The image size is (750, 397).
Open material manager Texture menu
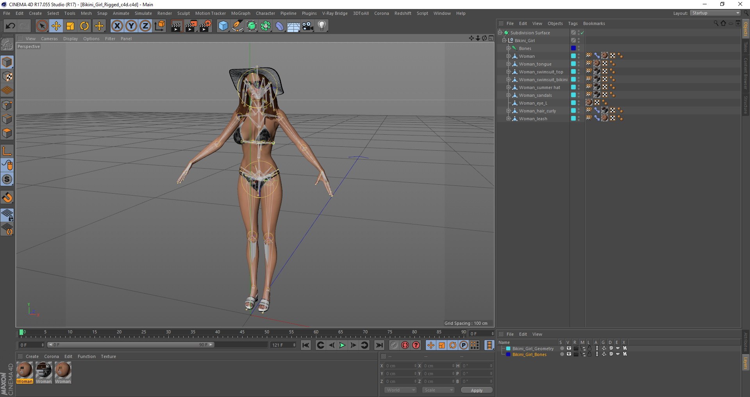pos(108,356)
